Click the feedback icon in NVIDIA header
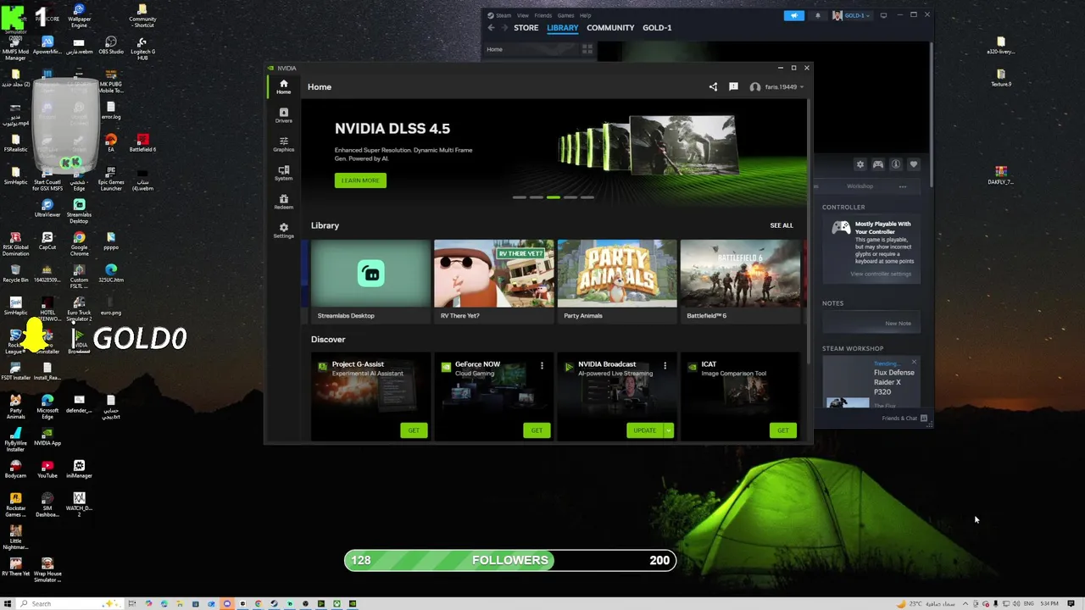 click(733, 86)
